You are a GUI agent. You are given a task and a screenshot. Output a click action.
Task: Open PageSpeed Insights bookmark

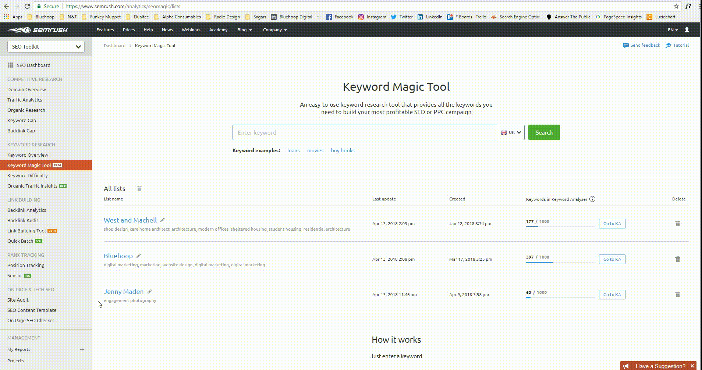[x=618, y=17]
